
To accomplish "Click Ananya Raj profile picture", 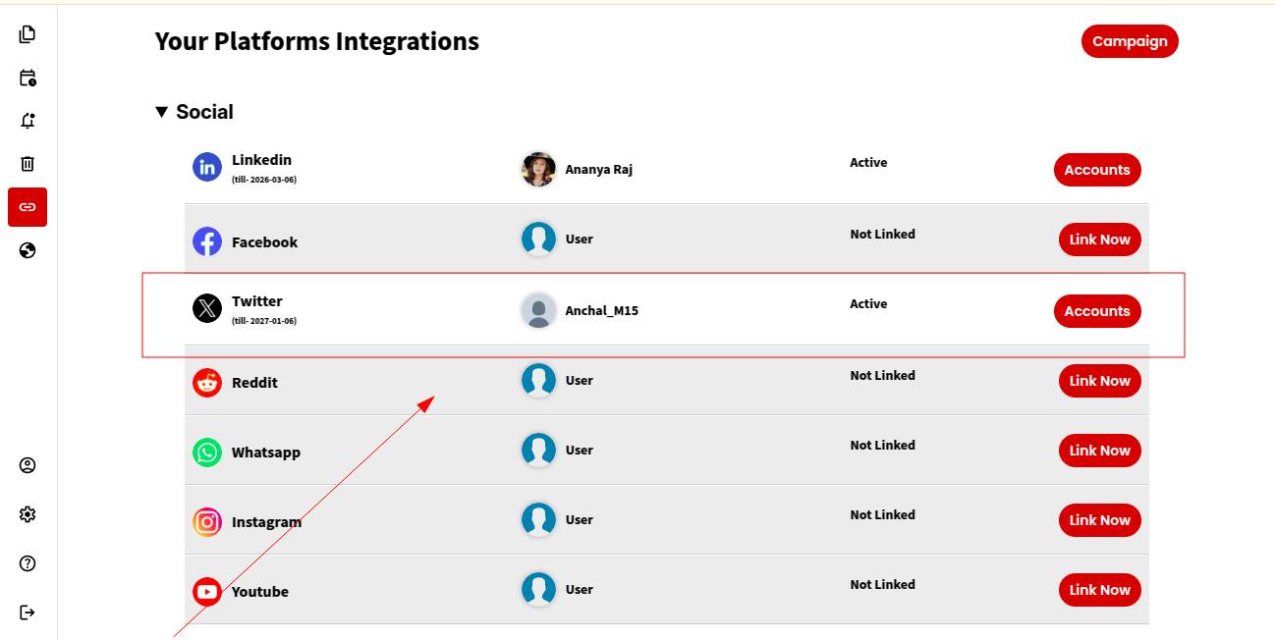I will coord(538,169).
